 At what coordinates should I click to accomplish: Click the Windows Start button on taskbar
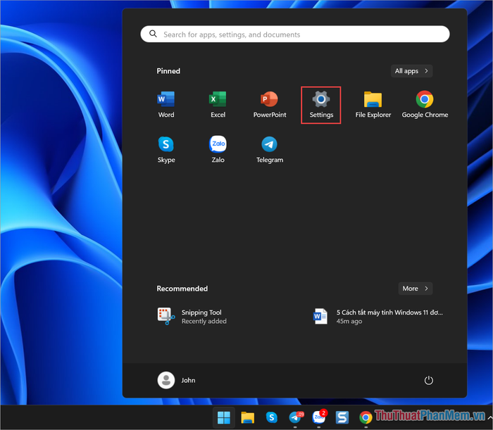(224, 417)
